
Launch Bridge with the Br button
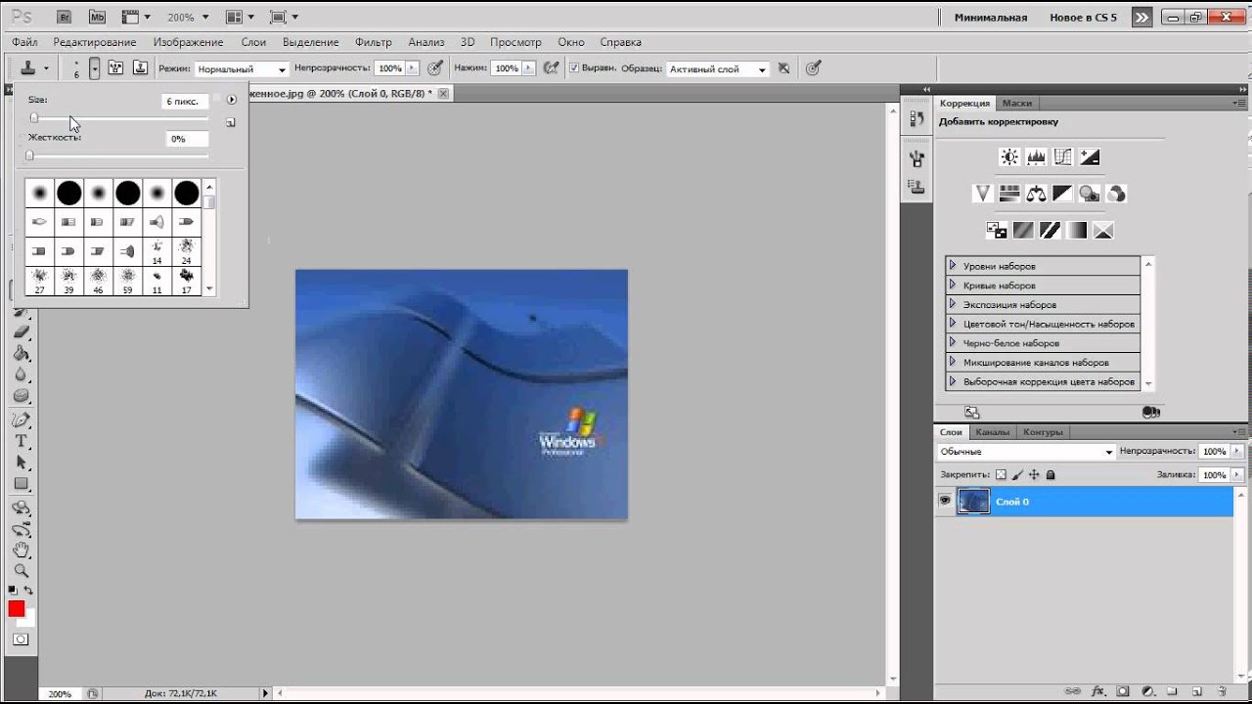click(x=65, y=17)
